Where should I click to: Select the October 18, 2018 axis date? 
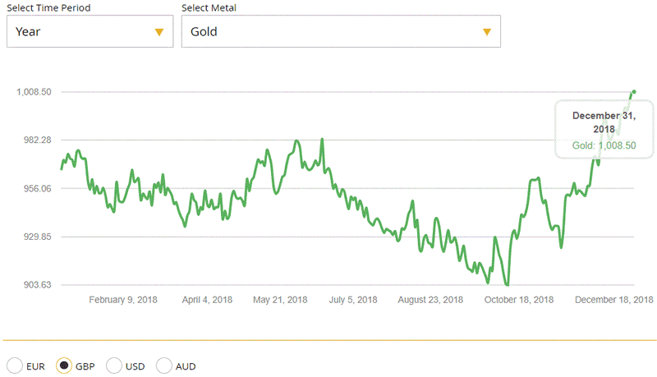519,301
